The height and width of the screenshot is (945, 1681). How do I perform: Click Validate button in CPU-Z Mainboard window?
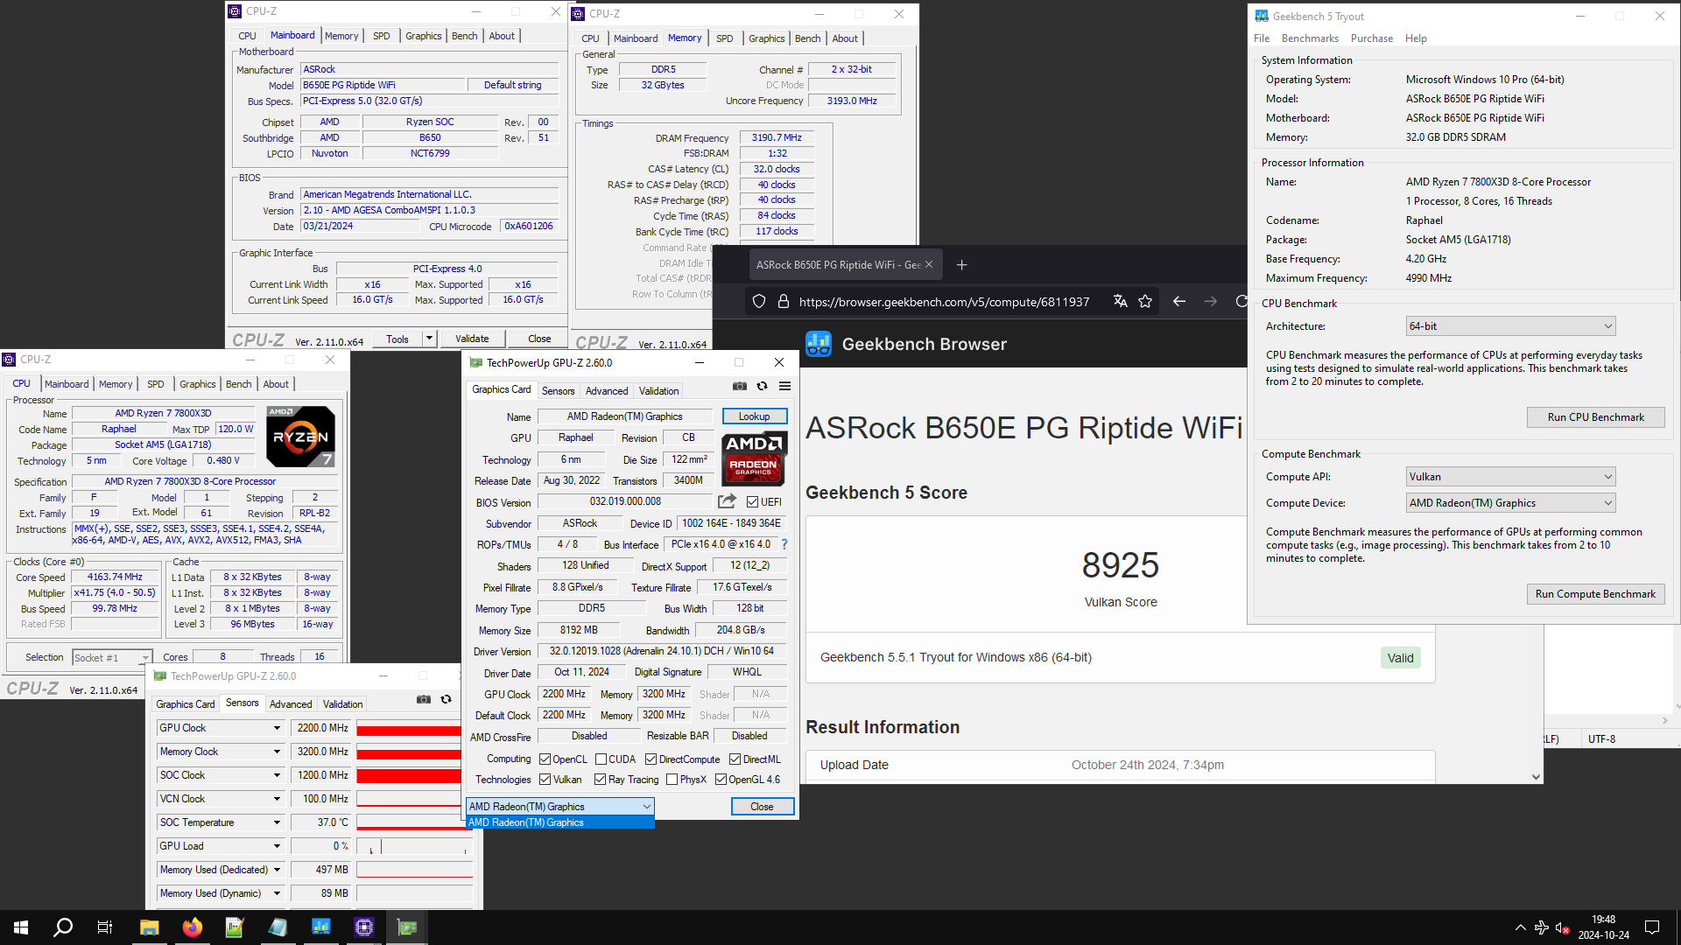click(472, 339)
